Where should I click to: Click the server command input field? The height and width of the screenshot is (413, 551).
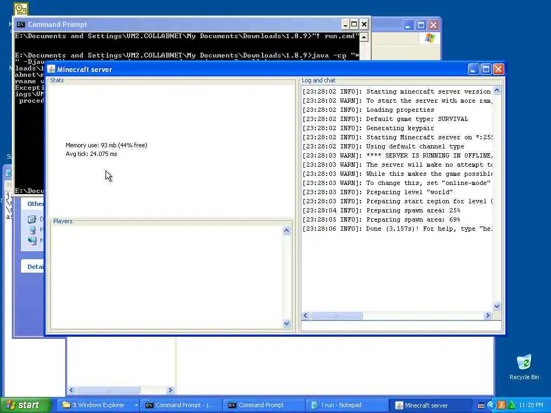pyautogui.click(x=401, y=325)
